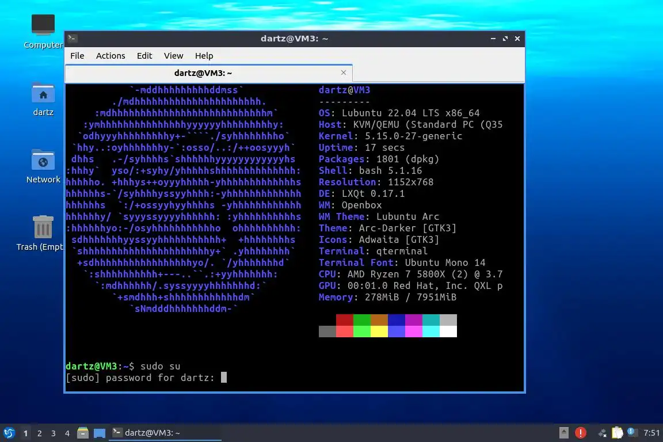Screen dimensions: 663x442
Task: Click the 'Memory: 278MiB / 7951MiB' line
Action: pos(388,297)
